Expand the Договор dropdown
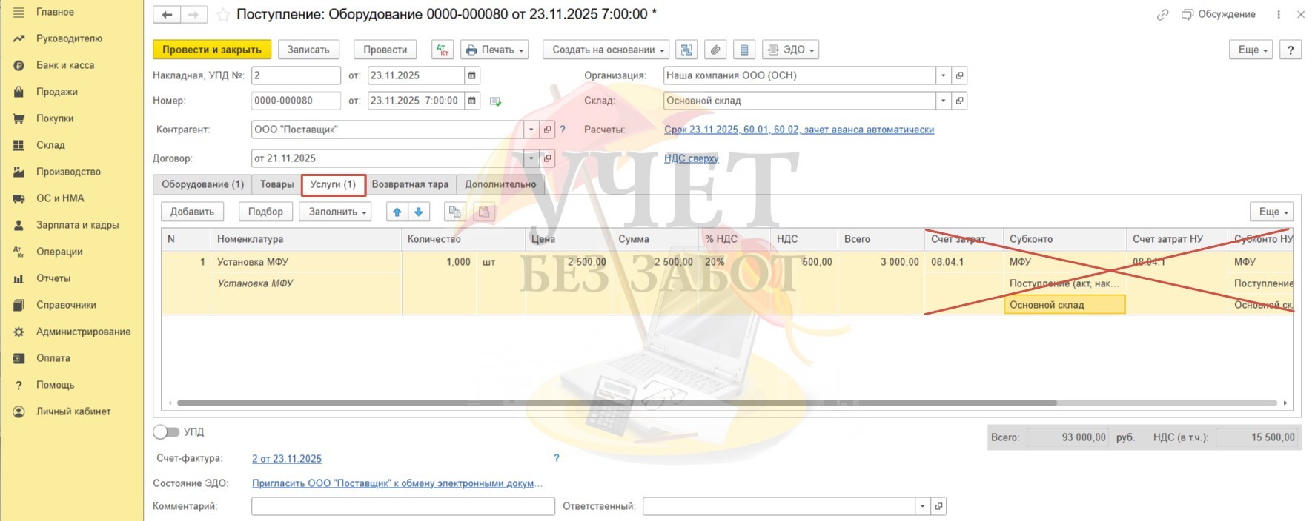1315x521 pixels. (531, 158)
